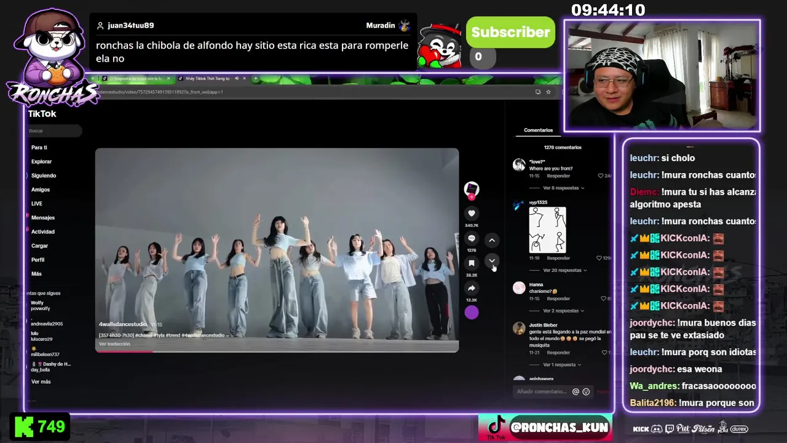Open "Mensajes" in sidebar
Viewport: 787px width, 443px height.
(x=43, y=218)
